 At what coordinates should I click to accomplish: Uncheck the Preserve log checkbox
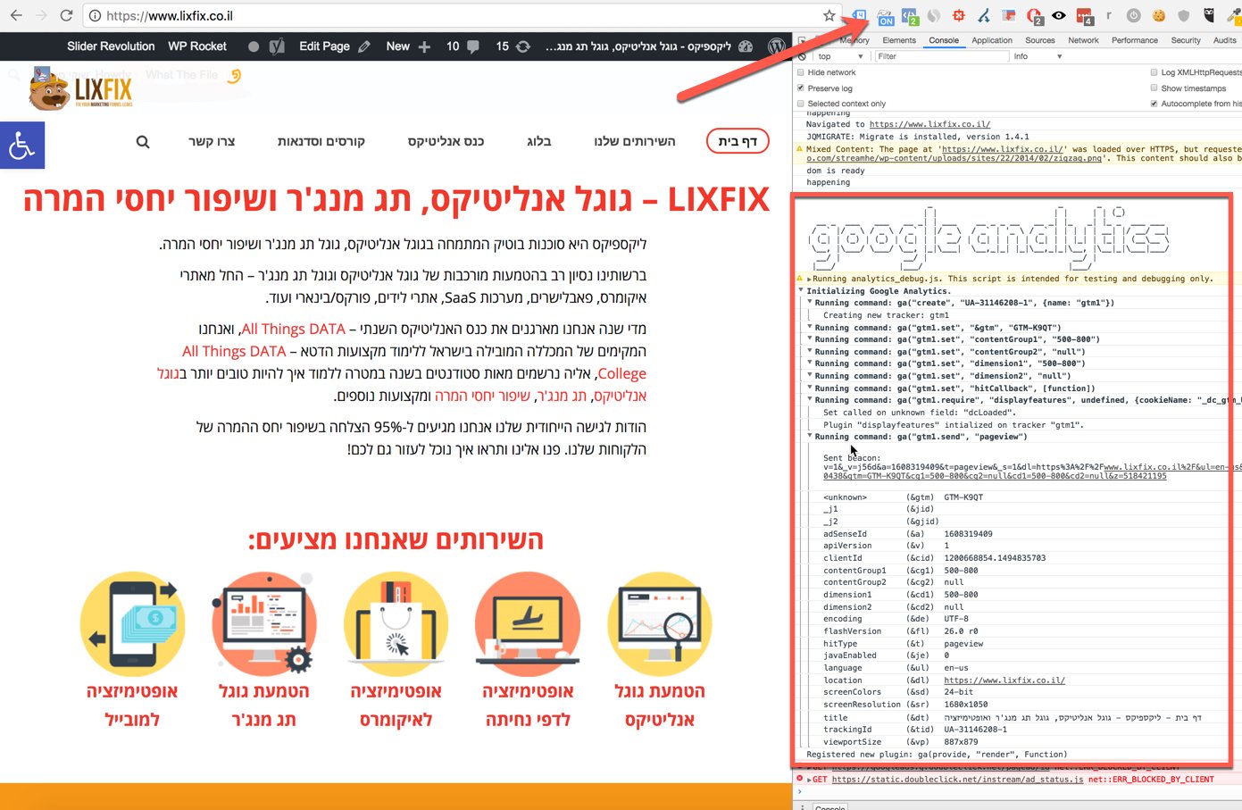(801, 88)
